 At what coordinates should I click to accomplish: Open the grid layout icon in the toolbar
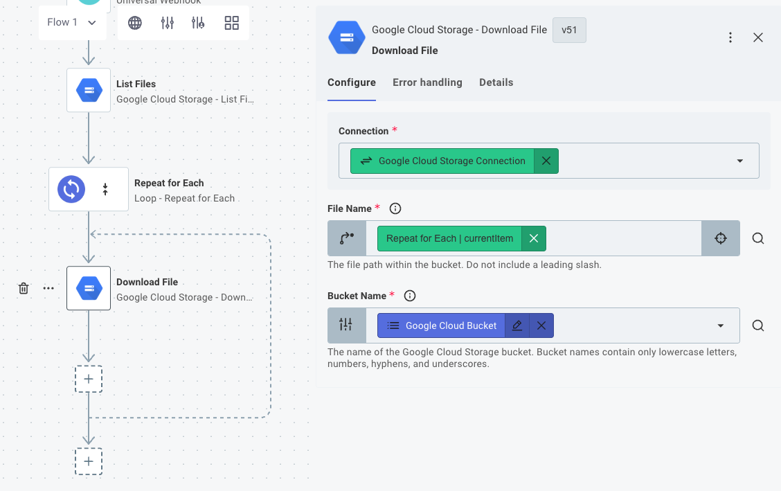[x=232, y=23]
